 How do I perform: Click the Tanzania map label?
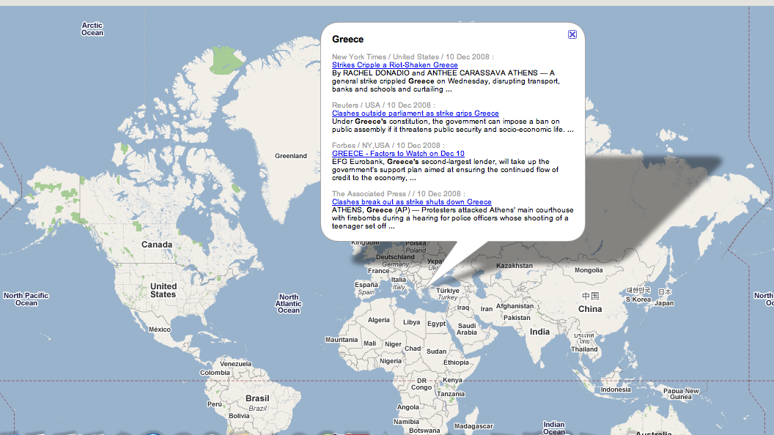coord(450,394)
